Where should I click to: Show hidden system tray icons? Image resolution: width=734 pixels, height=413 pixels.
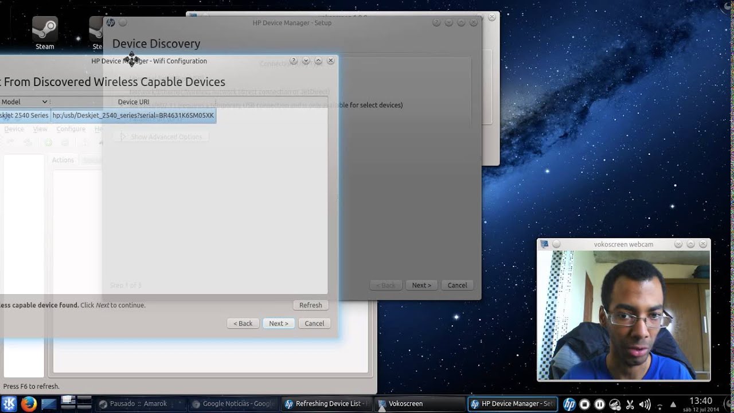click(673, 404)
